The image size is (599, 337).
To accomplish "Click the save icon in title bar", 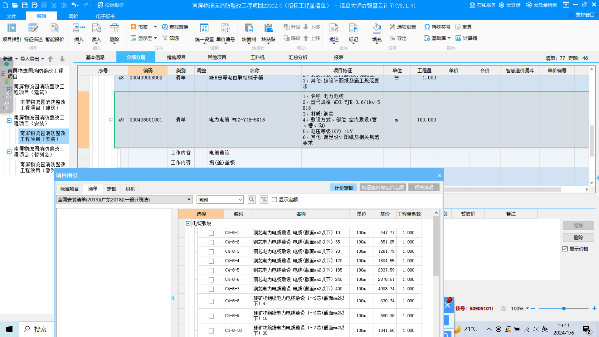I will [25, 5].
